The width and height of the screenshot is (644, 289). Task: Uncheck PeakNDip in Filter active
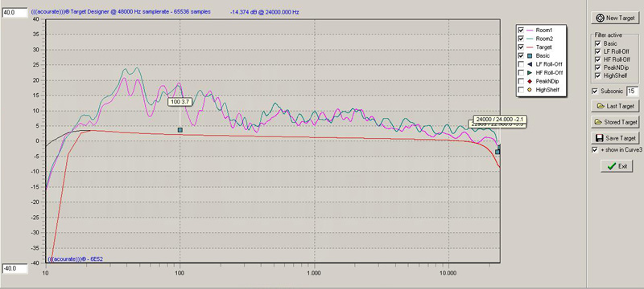597,67
